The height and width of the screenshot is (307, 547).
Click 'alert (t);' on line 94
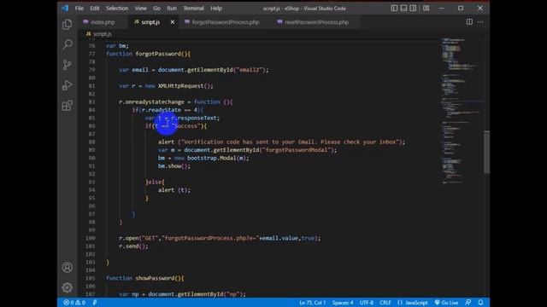click(x=174, y=190)
